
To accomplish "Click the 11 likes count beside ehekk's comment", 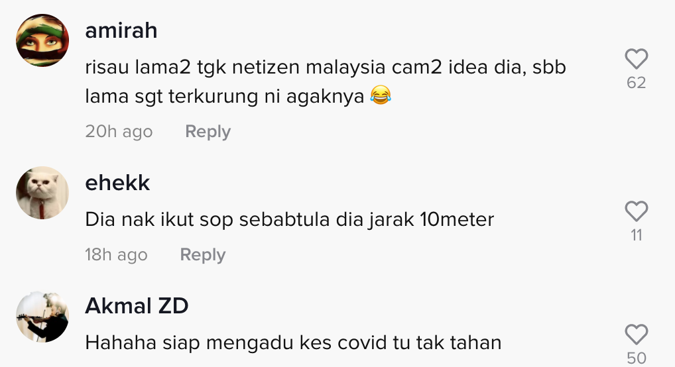I will click(637, 235).
